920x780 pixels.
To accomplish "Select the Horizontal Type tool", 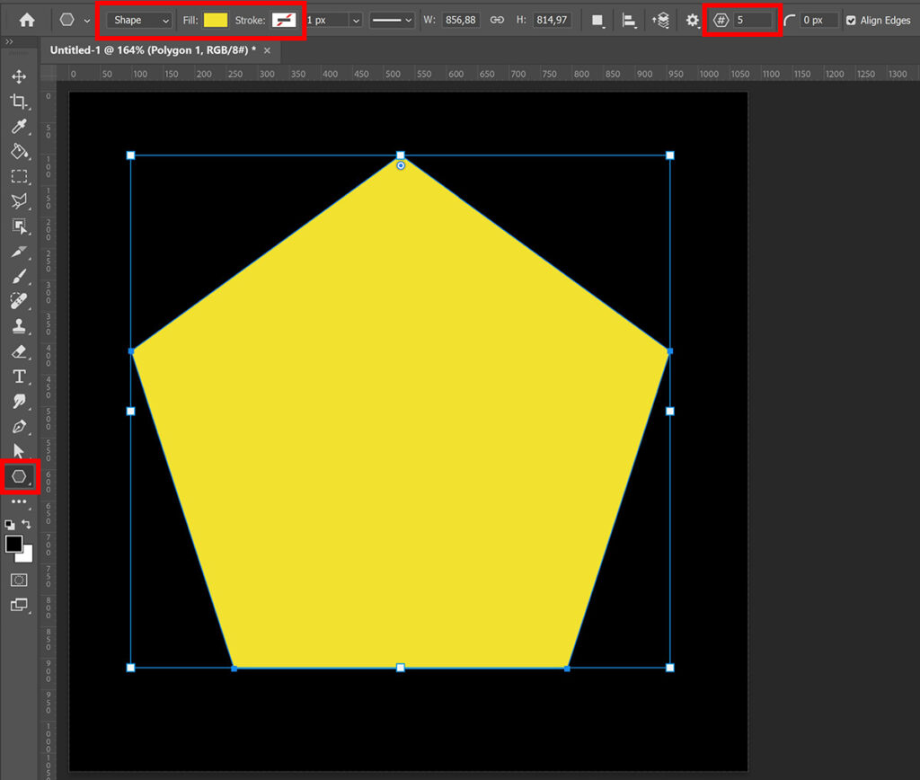I will pyautogui.click(x=19, y=377).
